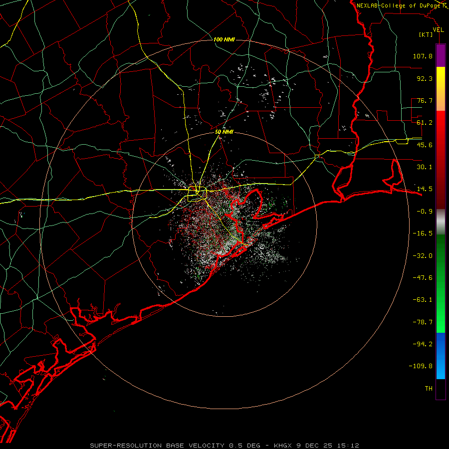Click the 9 DEC 25 15:12 timestamp
449x449 pixels.
point(328,446)
